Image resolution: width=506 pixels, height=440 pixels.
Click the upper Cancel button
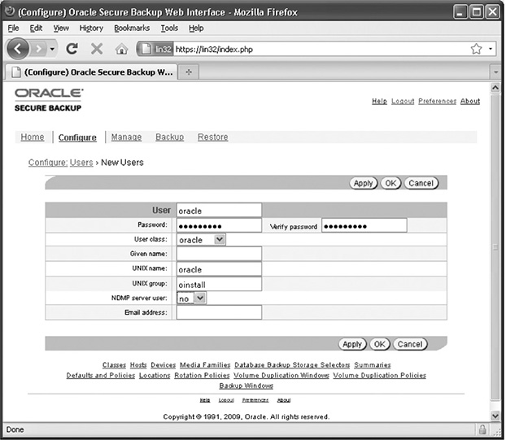421,183
